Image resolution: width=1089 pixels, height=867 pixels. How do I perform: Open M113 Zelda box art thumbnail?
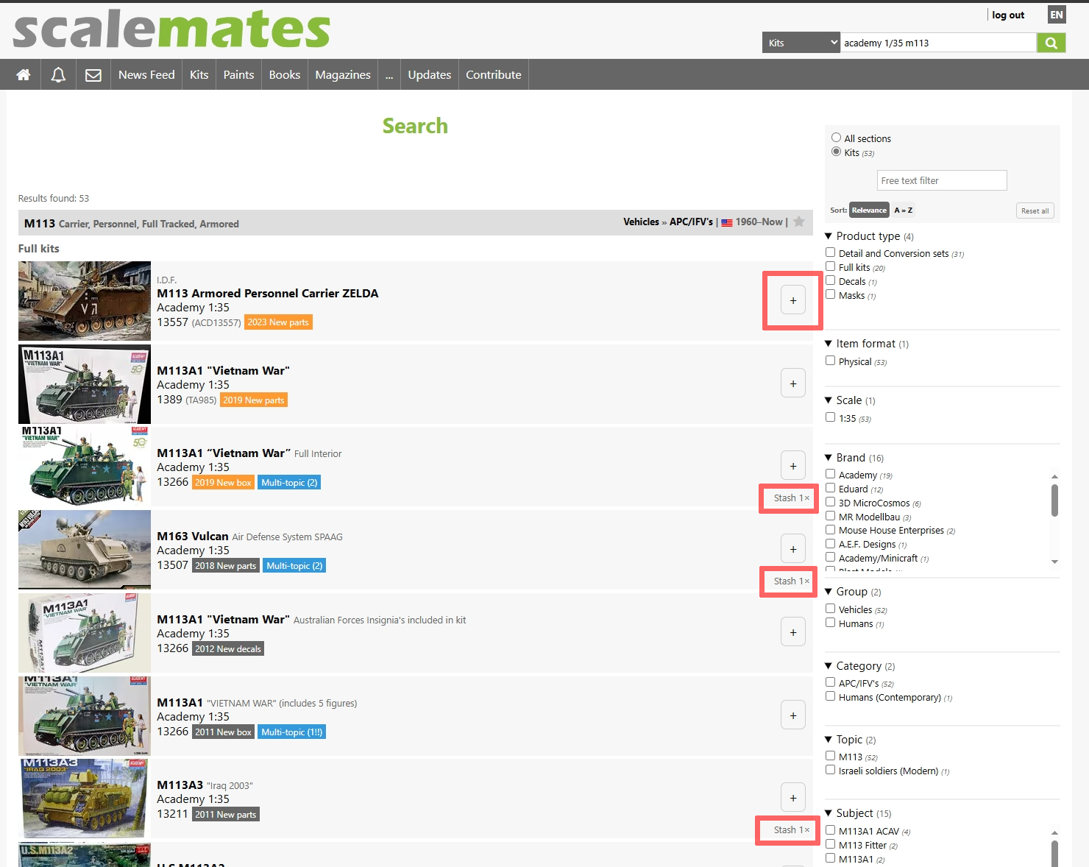point(85,300)
